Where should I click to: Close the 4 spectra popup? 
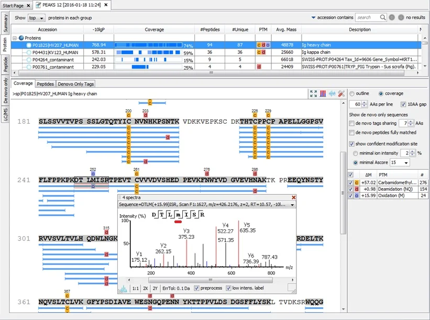[x=293, y=197]
